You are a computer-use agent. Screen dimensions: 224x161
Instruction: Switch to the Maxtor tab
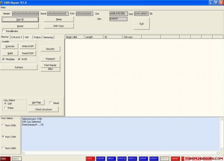pyautogui.click(x=5, y=37)
